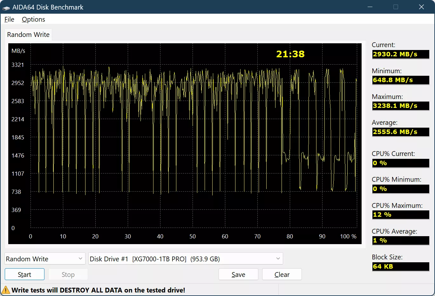Select the Random Write tab
Viewport: 435px width, 296px height.
click(28, 35)
